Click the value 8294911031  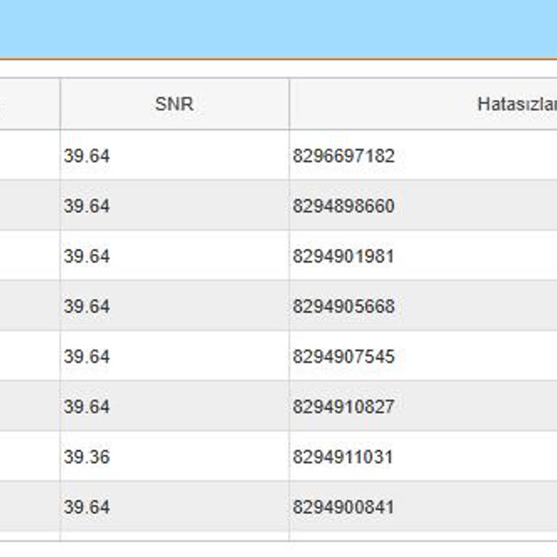(343, 456)
